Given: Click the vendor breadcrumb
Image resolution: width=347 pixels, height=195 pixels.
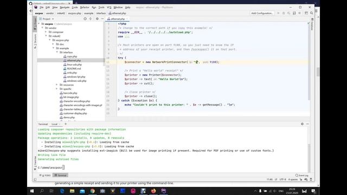Looking at the screenshot, I should 50,13.
